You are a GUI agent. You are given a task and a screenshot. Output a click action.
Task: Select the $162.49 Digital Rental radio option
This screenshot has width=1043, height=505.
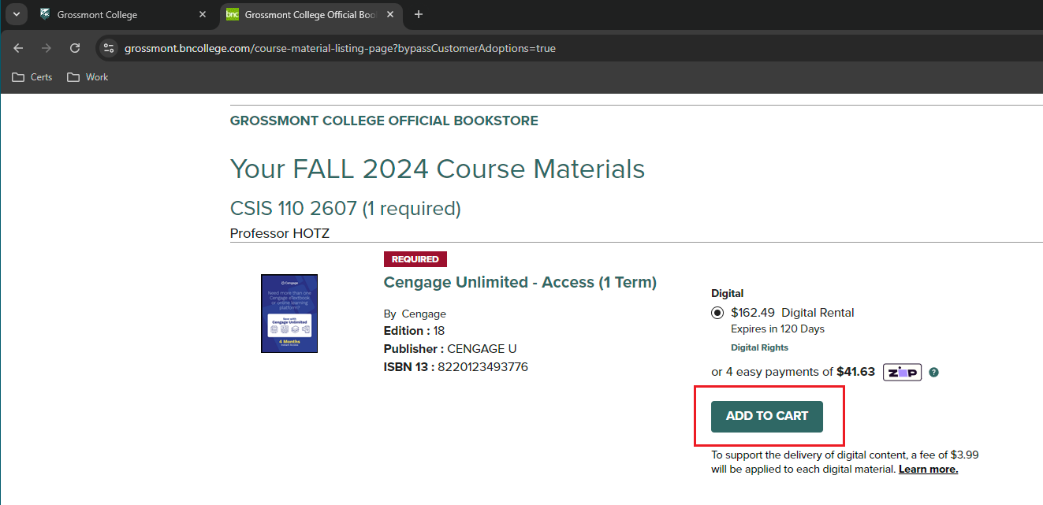click(x=717, y=313)
